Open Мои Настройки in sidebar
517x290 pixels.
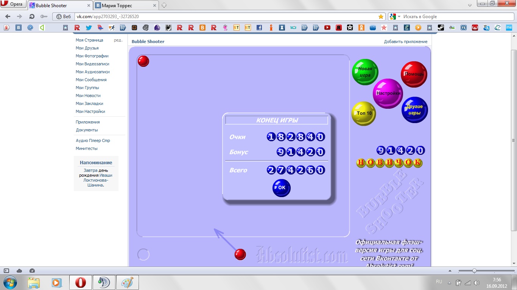click(90, 111)
